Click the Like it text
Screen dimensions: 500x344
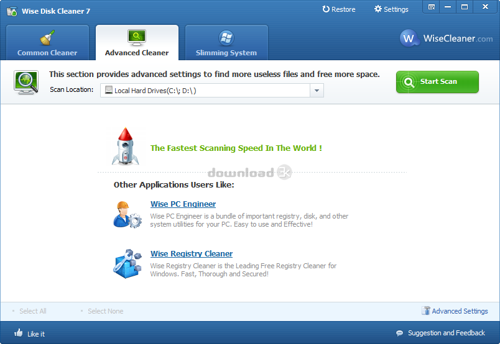36,334
